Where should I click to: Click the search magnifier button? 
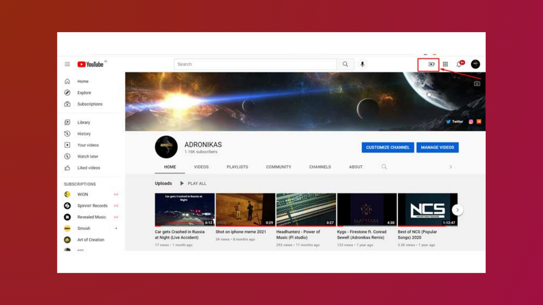point(345,64)
